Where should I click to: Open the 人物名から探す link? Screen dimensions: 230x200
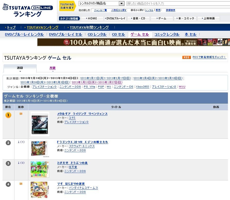pyautogui.click(x=119, y=10)
